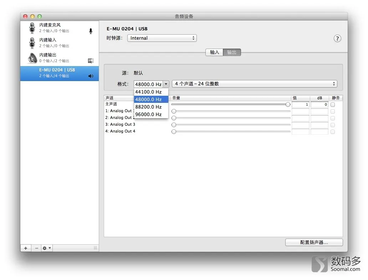The width and height of the screenshot is (368, 280).
Task: Toggle mute for Analog Out 4
Action: pyautogui.click(x=333, y=132)
